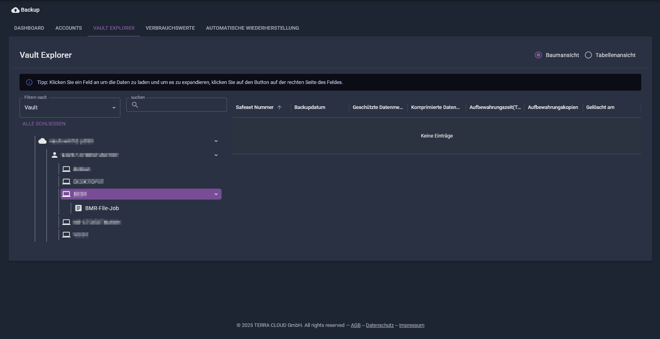Collapse the cloud vault tree node chevron

pyautogui.click(x=216, y=141)
